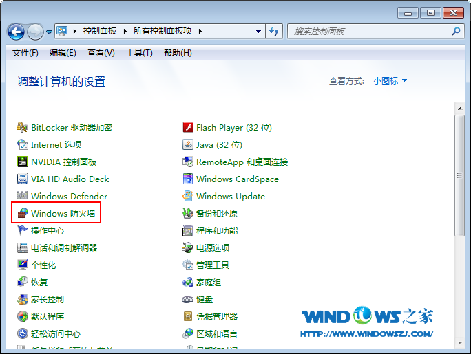Expand the arrow before 控制面板 breadcrumb
This screenshot has height=354, width=471.
pos(75,31)
